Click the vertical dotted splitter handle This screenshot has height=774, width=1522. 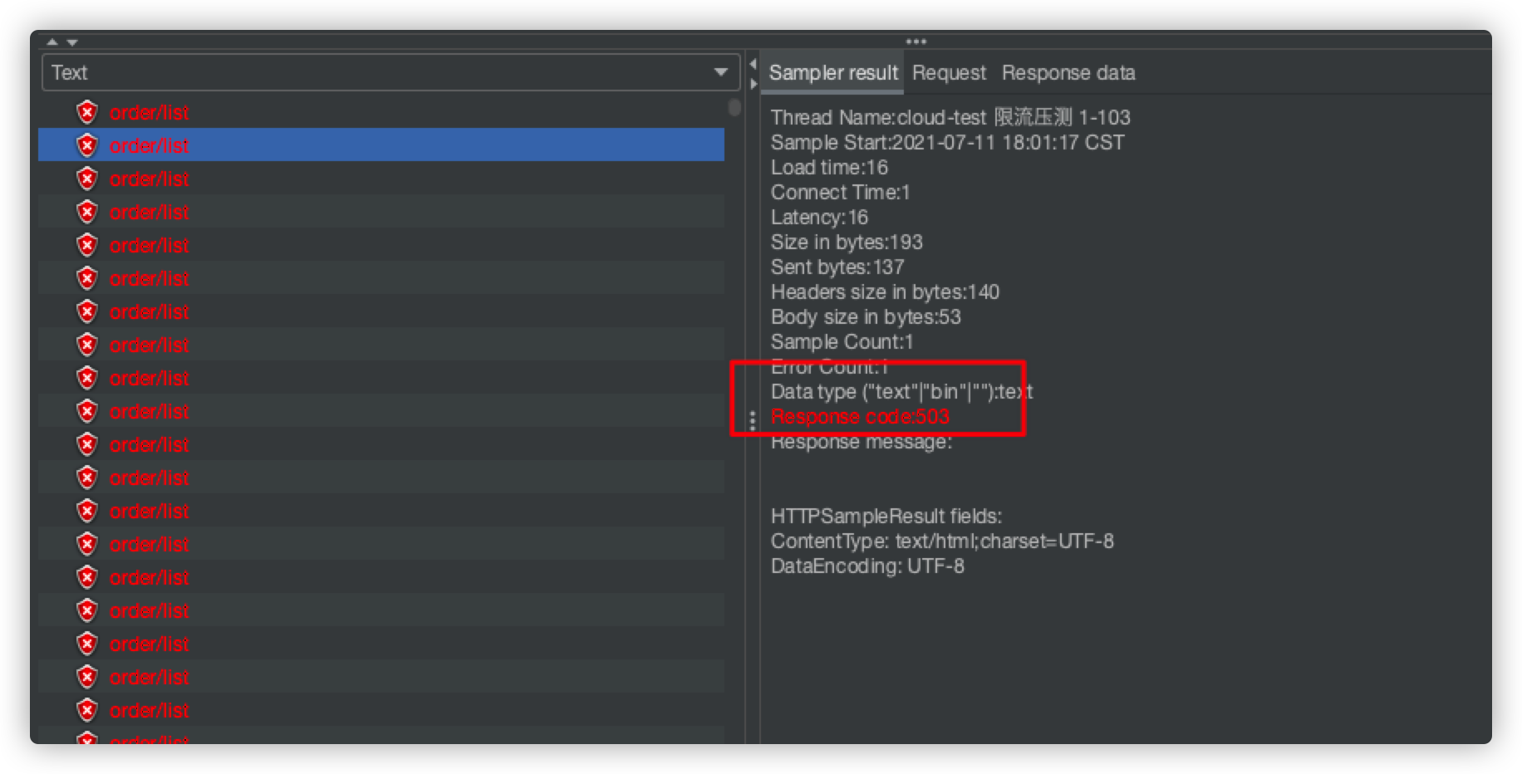[753, 420]
